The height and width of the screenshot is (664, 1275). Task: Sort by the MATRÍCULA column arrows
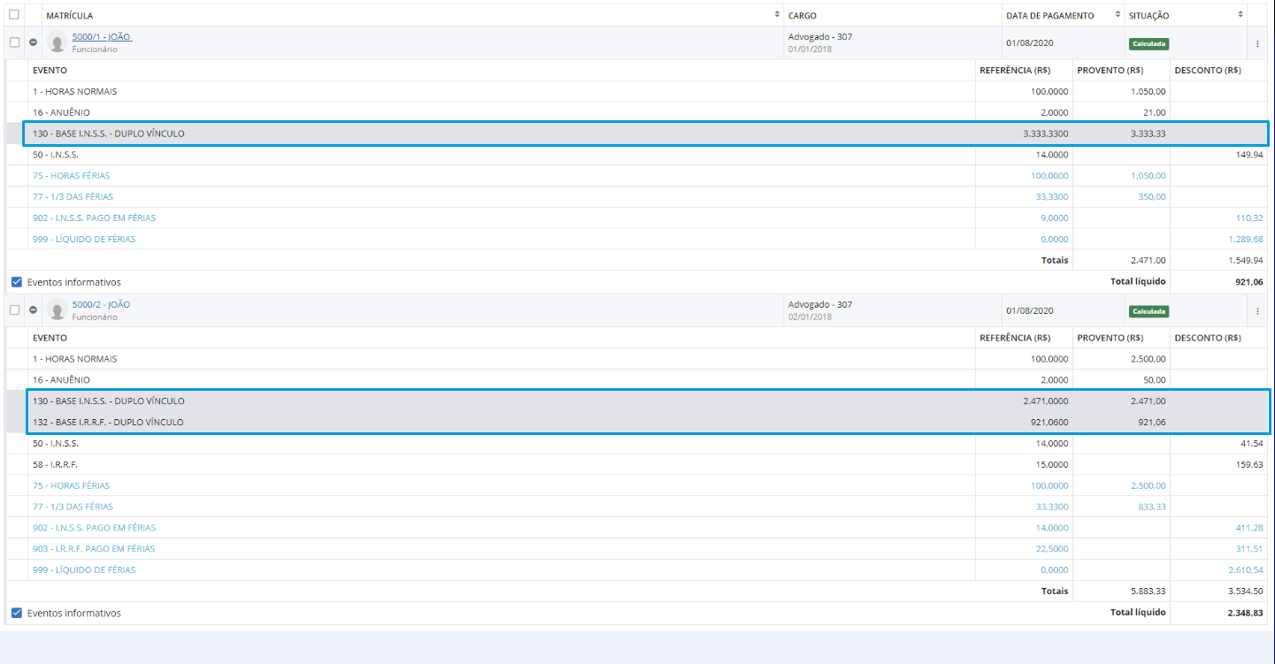(x=777, y=15)
